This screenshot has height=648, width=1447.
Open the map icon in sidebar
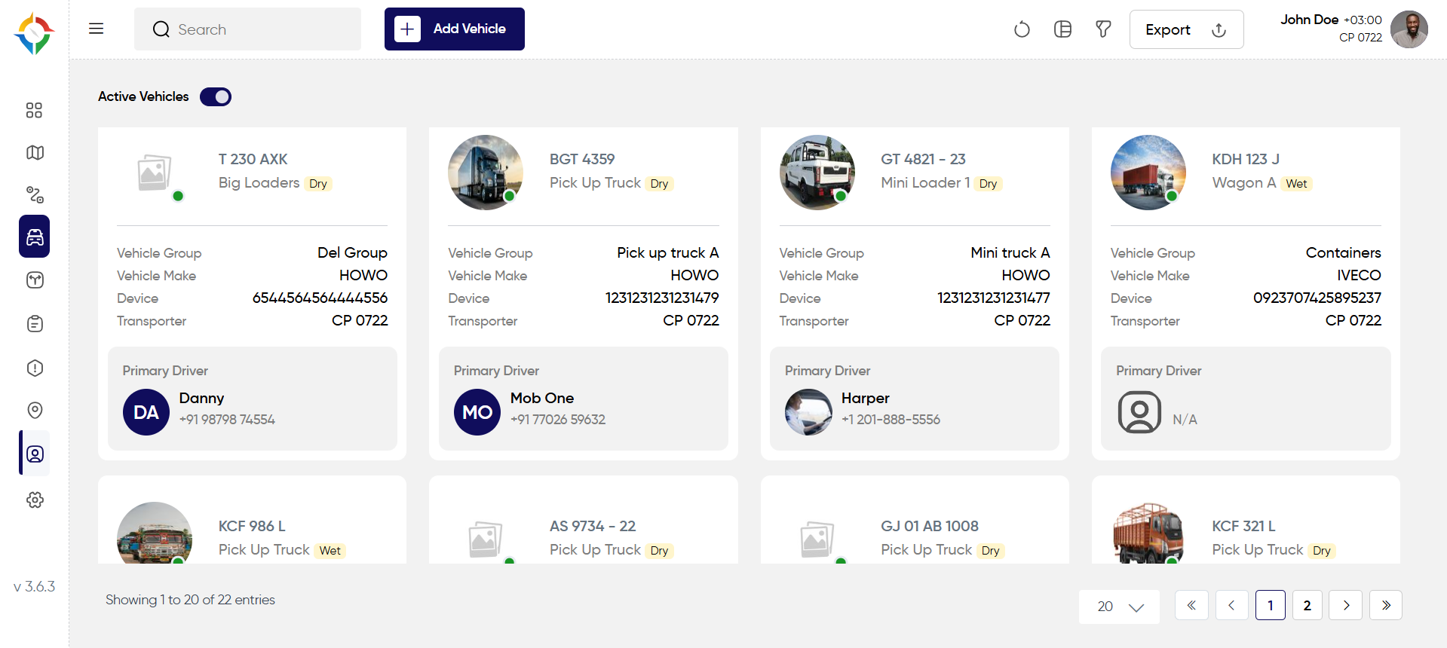coord(35,153)
